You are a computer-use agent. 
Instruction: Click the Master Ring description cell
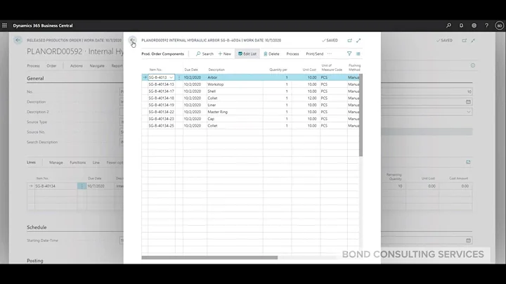[x=235, y=112]
